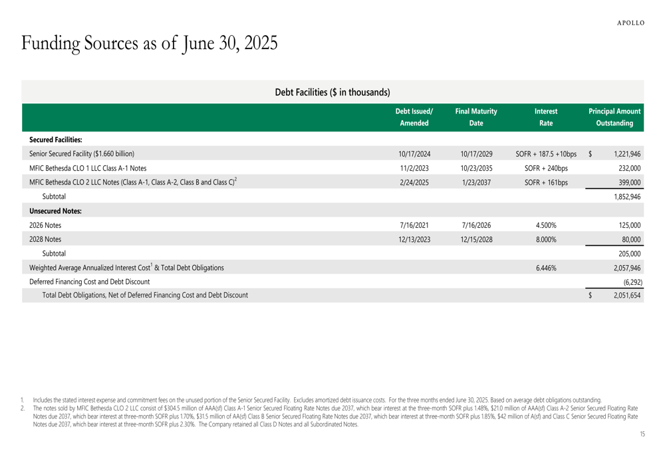Click the maturity date 10/17/2029

pos(476,154)
